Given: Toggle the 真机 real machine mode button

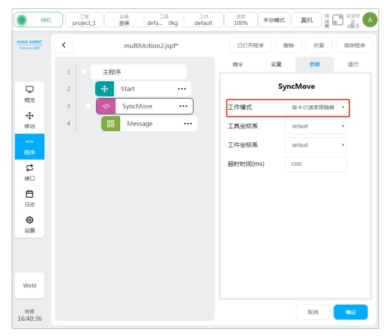Looking at the screenshot, I should (307, 20).
